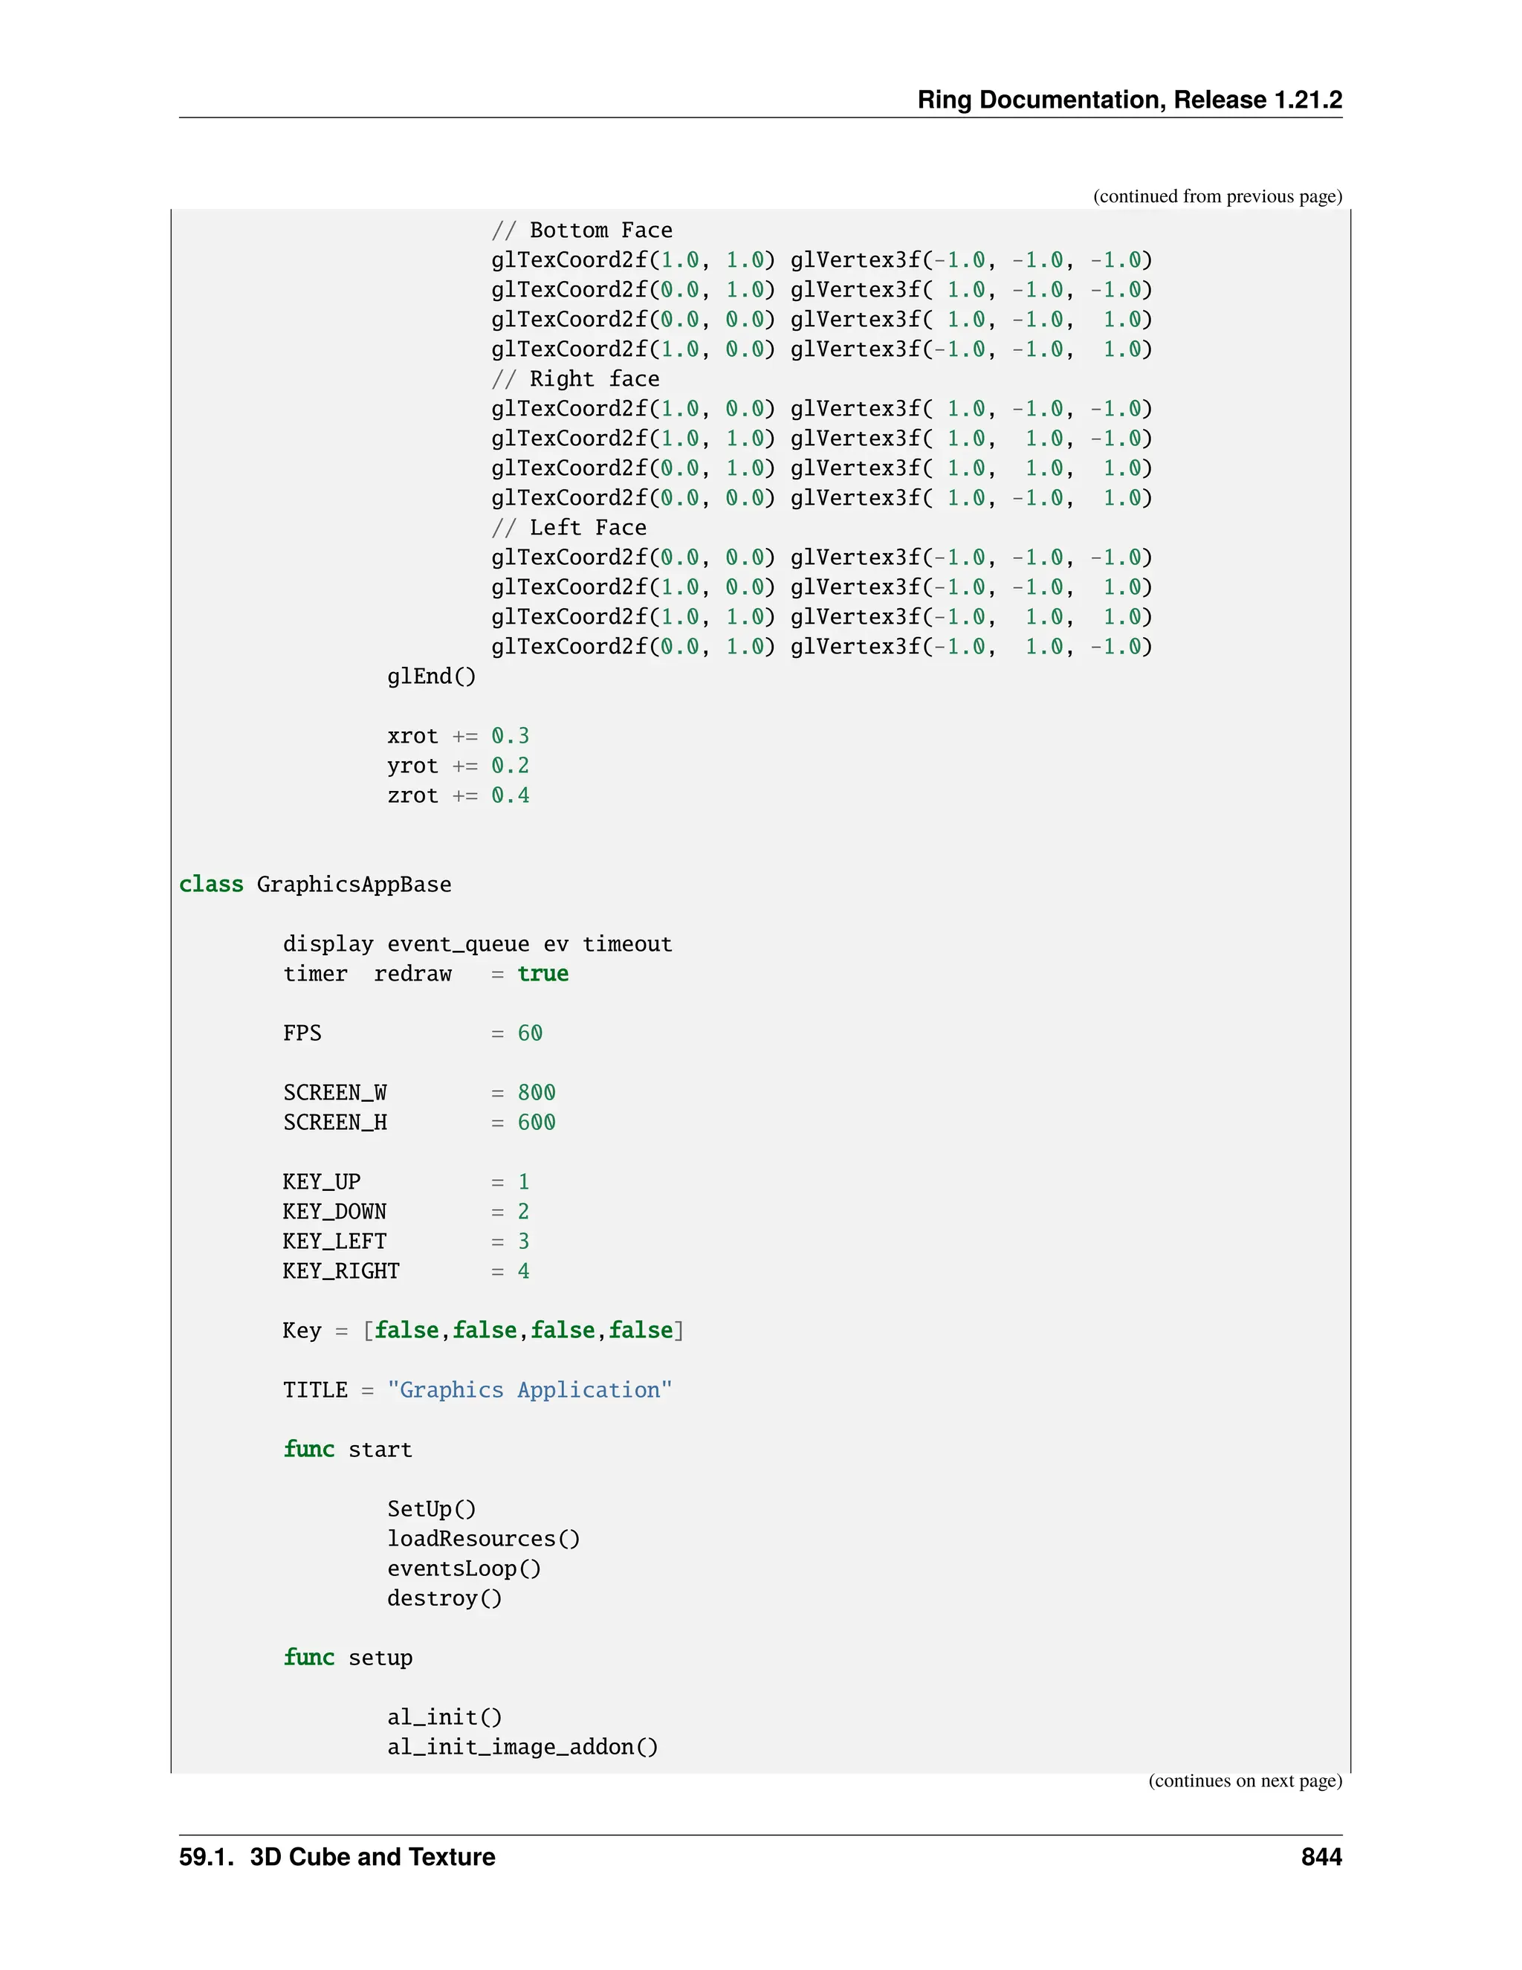This screenshot has width=1522, height=1970.
Task: Click the 'xrot += 0.3' line
Action: pyautogui.click(x=458, y=736)
